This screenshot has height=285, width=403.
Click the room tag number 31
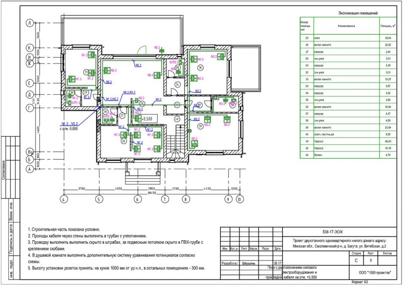pos(86,71)
